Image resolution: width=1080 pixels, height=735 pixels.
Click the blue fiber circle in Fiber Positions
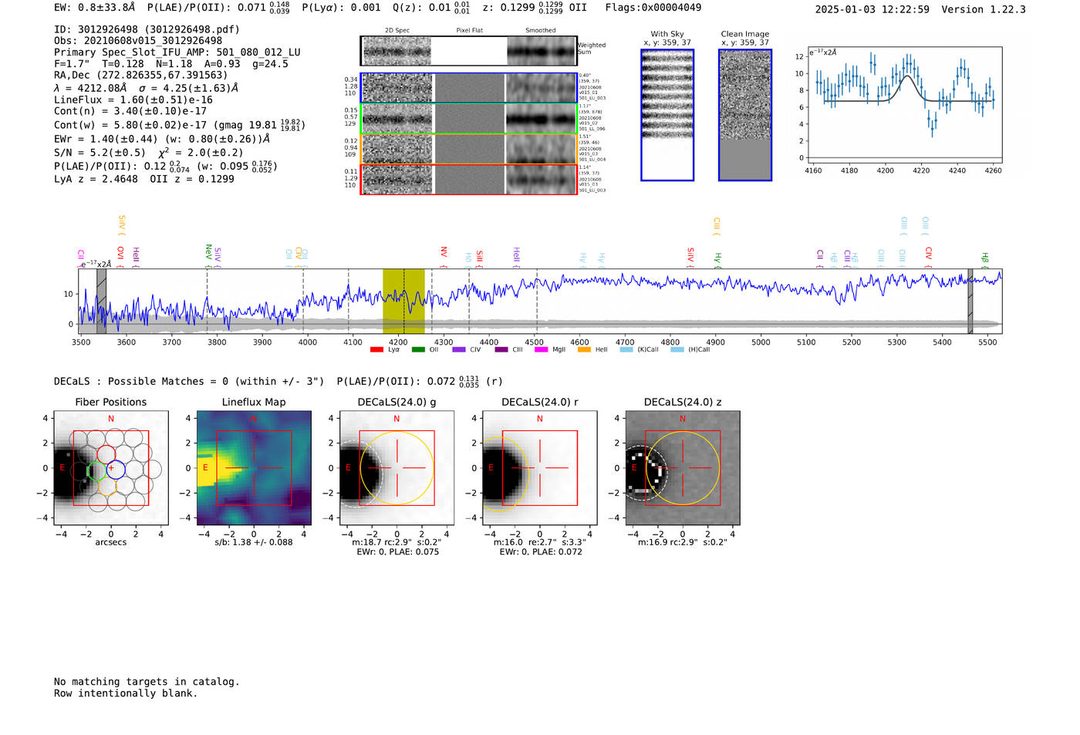tap(116, 470)
